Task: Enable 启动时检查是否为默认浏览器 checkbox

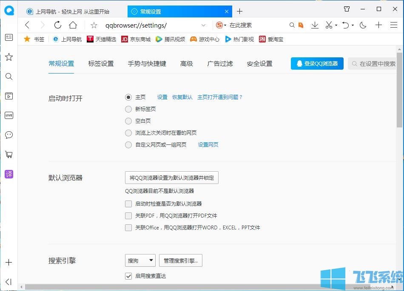Action: click(x=128, y=204)
